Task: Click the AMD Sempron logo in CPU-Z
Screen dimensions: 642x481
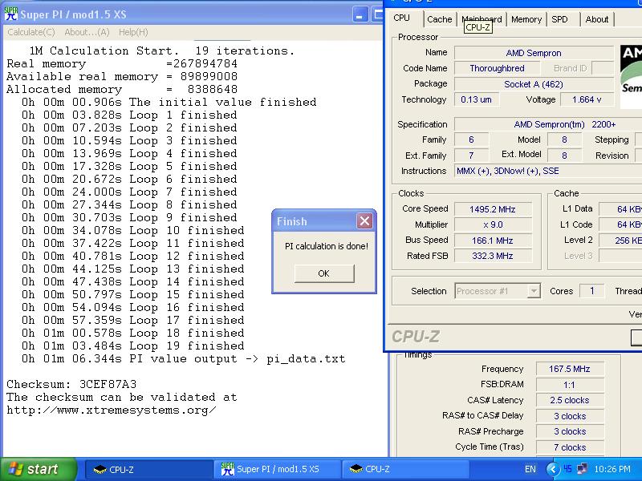Action: click(x=631, y=76)
